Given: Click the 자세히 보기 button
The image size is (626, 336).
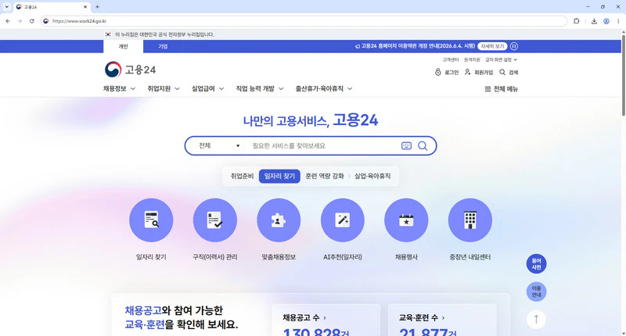Looking at the screenshot, I should pyautogui.click(x=492, y=46).
